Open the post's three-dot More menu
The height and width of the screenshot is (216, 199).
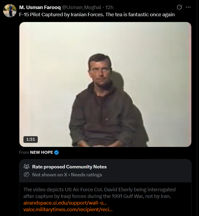click(188, 7)
